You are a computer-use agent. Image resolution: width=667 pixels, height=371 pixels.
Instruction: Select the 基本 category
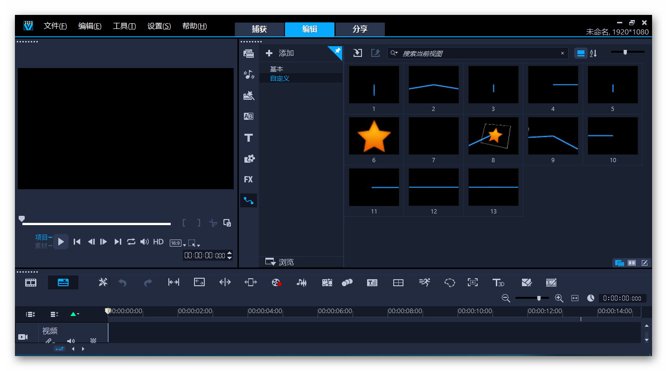277,69
